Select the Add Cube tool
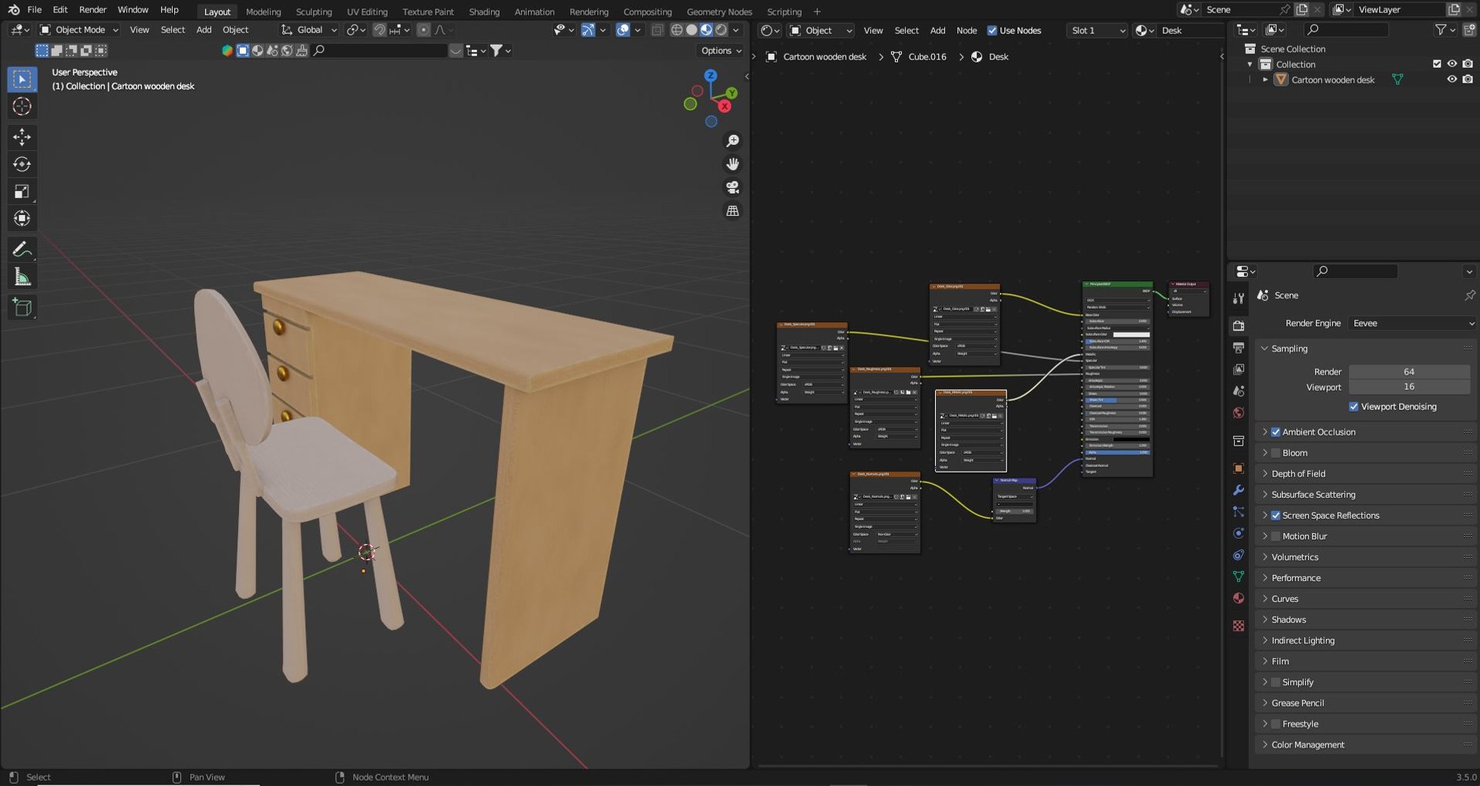Image resolution: width=1480 pixels, height=786 pixels. pyautogui.click(x=22, y=307)
